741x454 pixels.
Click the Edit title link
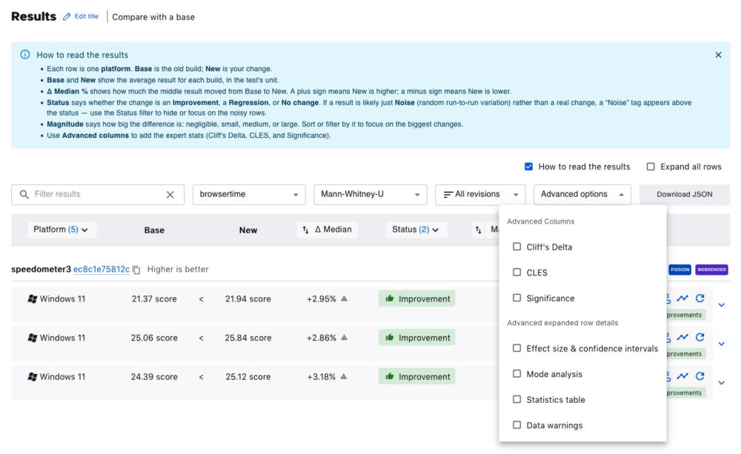pos(87,16)
